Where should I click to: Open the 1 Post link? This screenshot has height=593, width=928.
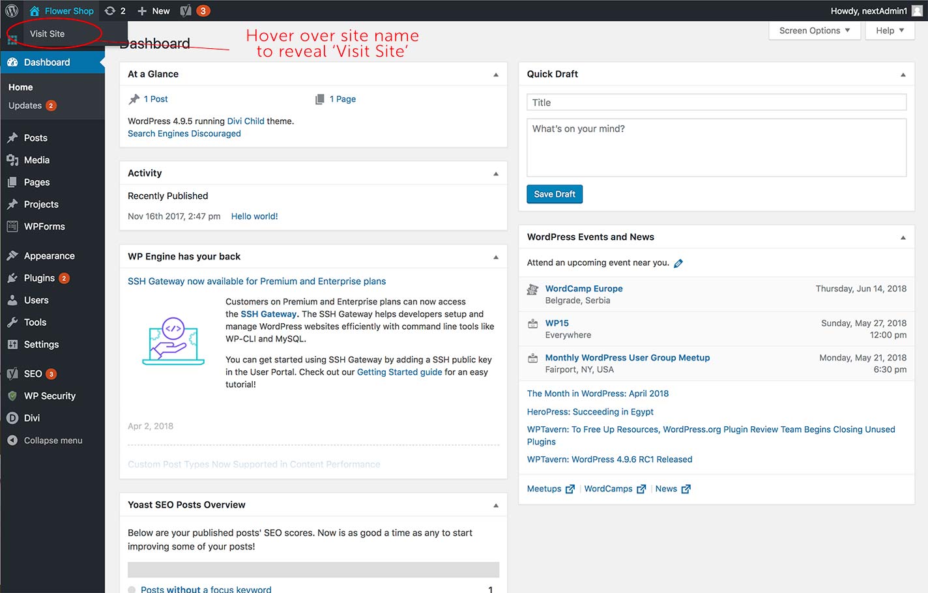click(x=156, y=99)
